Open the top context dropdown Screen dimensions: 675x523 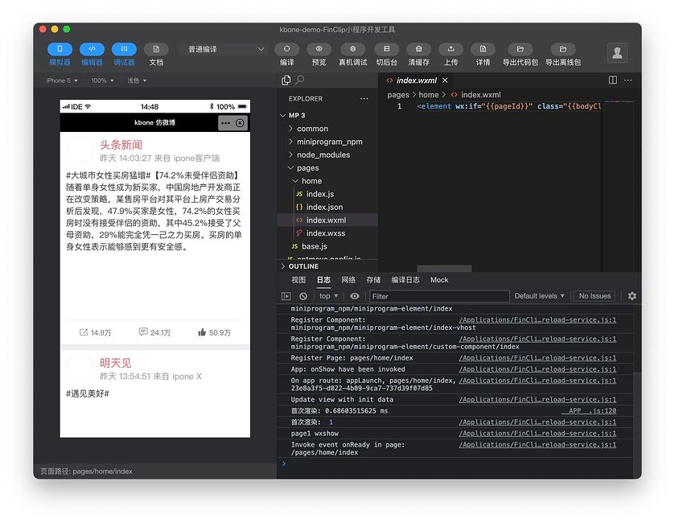[x=328, y=296]
